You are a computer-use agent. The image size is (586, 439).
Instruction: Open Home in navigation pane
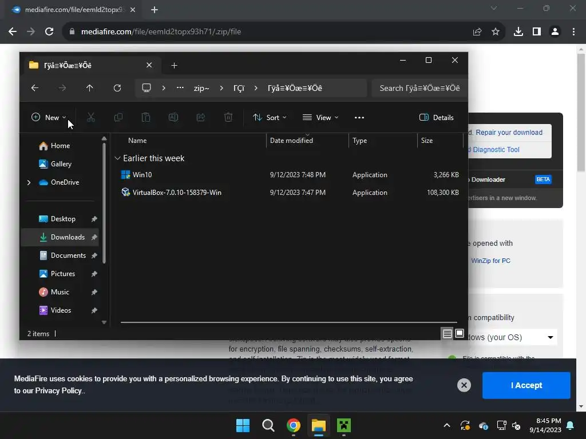(54, 146)
